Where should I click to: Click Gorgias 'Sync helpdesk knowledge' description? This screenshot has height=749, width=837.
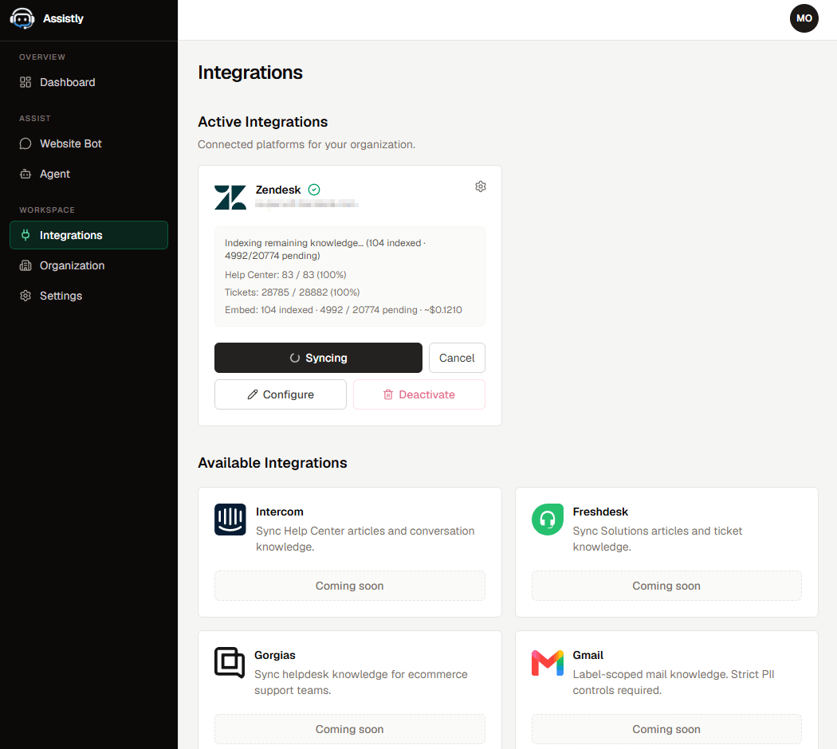(361, 682)
